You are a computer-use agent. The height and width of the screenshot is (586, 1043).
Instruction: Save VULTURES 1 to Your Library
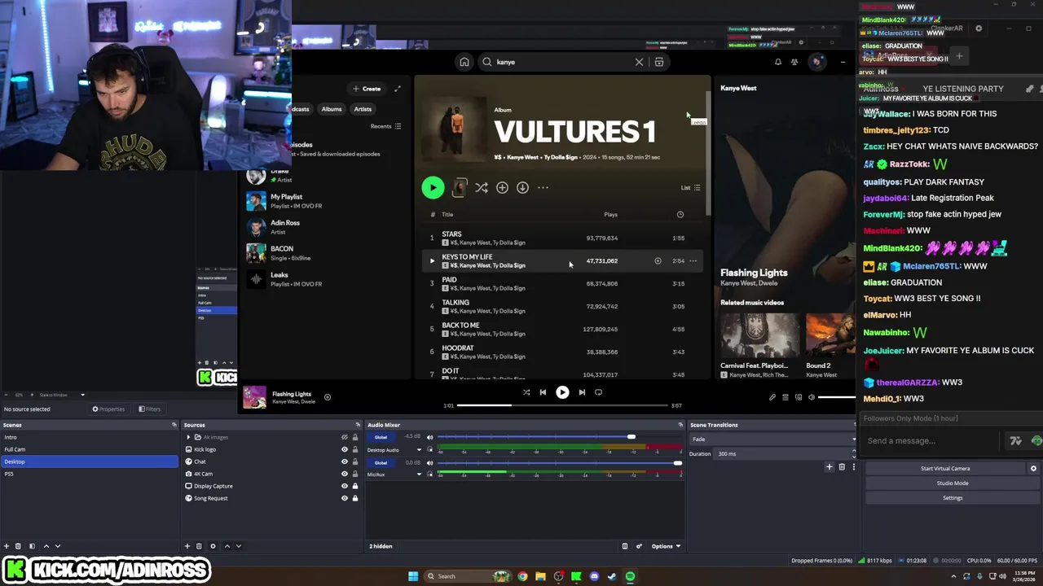[x=502, y=187]
